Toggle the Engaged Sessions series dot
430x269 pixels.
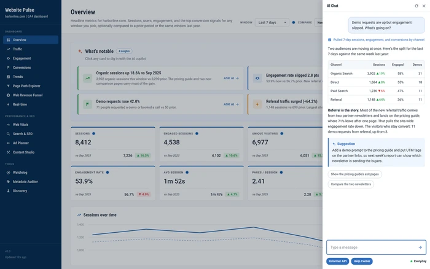click(197, 133)
